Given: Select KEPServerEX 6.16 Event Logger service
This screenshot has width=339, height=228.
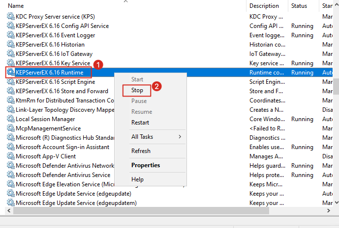Looking at the screenshot, I should click(x=169, y=35).
